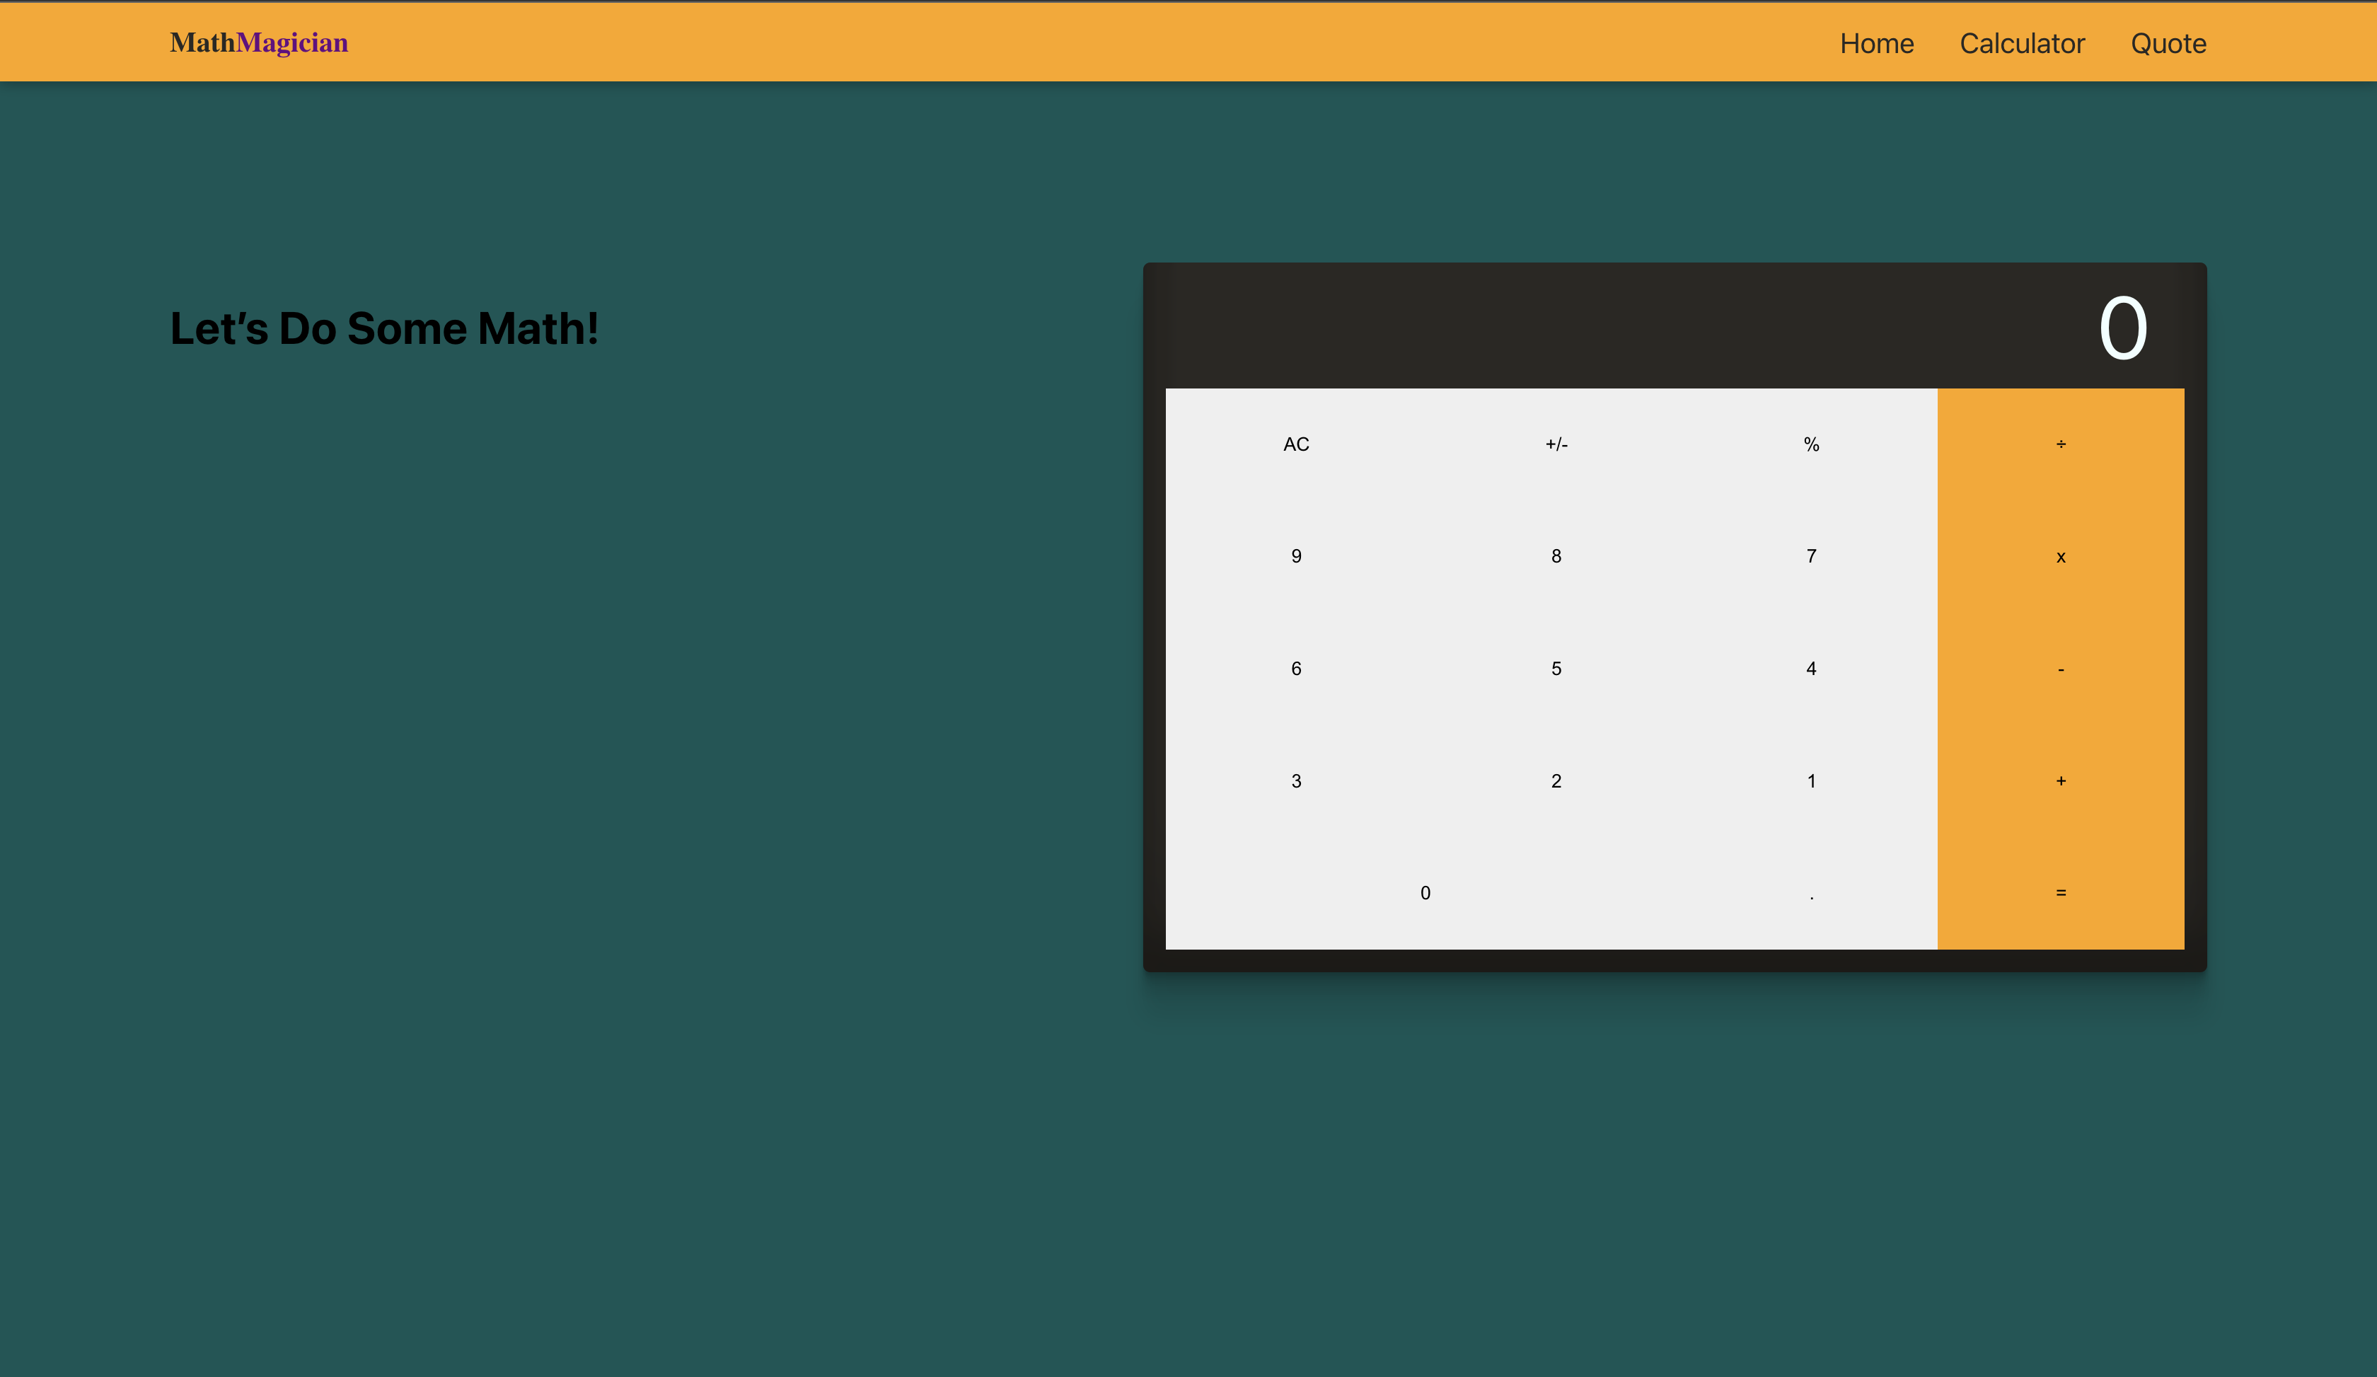Click the zero key
Viewport: 2377px width, 1377px height.
pyautogui.click(x=1425, y=892)
